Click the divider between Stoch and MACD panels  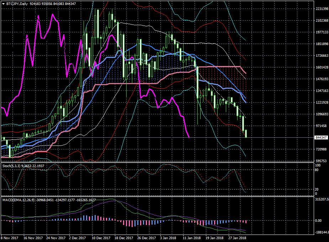(156, 196)
